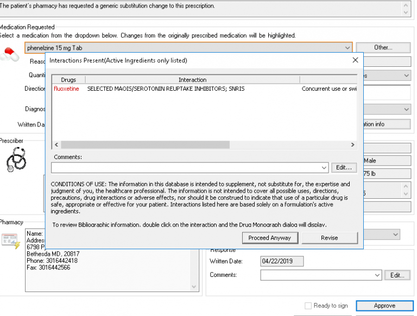This screenshot has height=316, width=417.
Task: Click Edit... beside Response Comments
Action: pyautogui.click(x=397, y=275)
